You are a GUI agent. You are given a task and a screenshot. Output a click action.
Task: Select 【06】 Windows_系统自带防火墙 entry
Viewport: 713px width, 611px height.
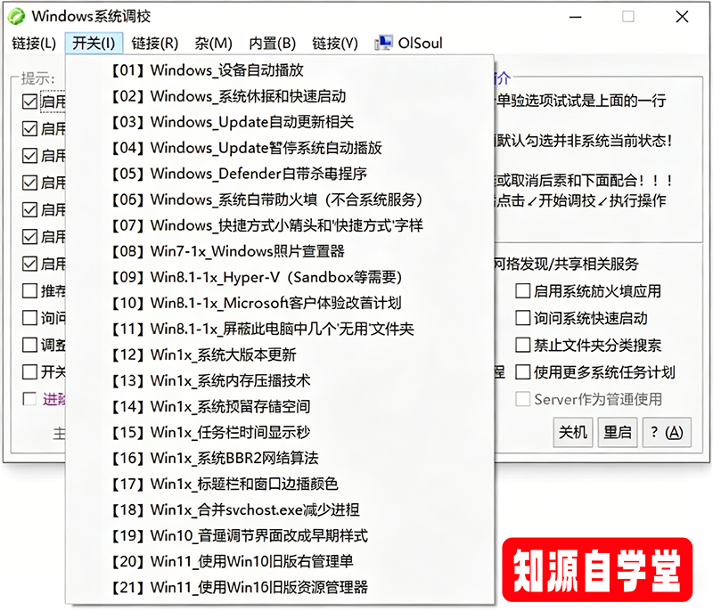tap(280, 200)
